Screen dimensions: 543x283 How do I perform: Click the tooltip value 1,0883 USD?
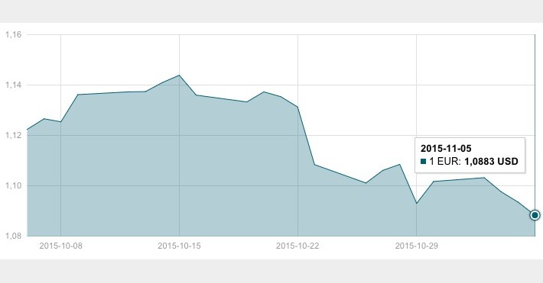pyautogui.click(x=492, y=162)
